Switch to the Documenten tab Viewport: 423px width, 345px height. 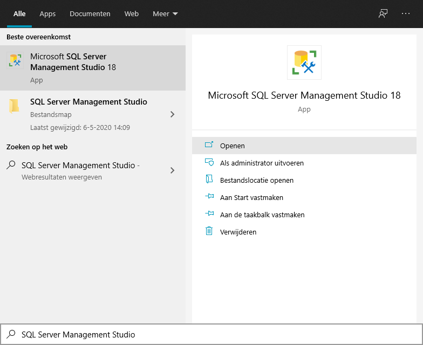click(x=90, y=14)
